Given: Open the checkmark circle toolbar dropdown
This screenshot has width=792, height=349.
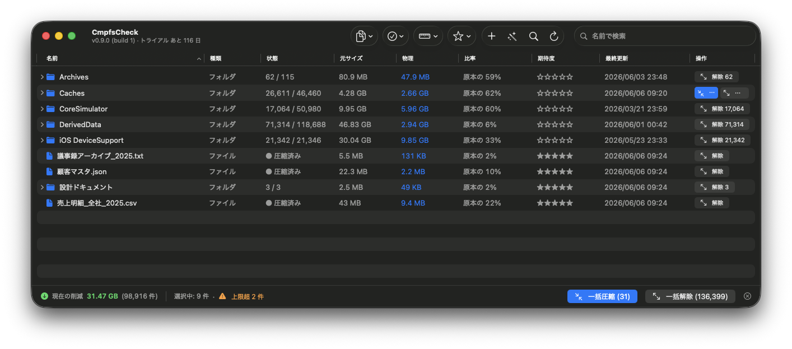Looking at the screenshot, I should click(395, 36).
